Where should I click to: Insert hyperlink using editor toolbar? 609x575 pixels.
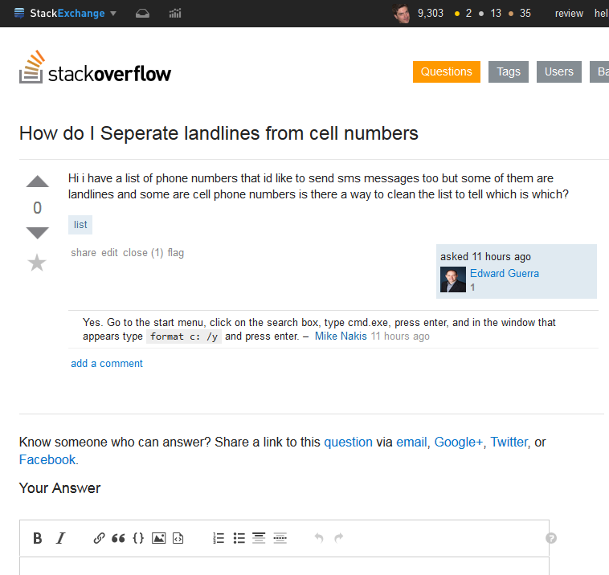coord(99,538)
